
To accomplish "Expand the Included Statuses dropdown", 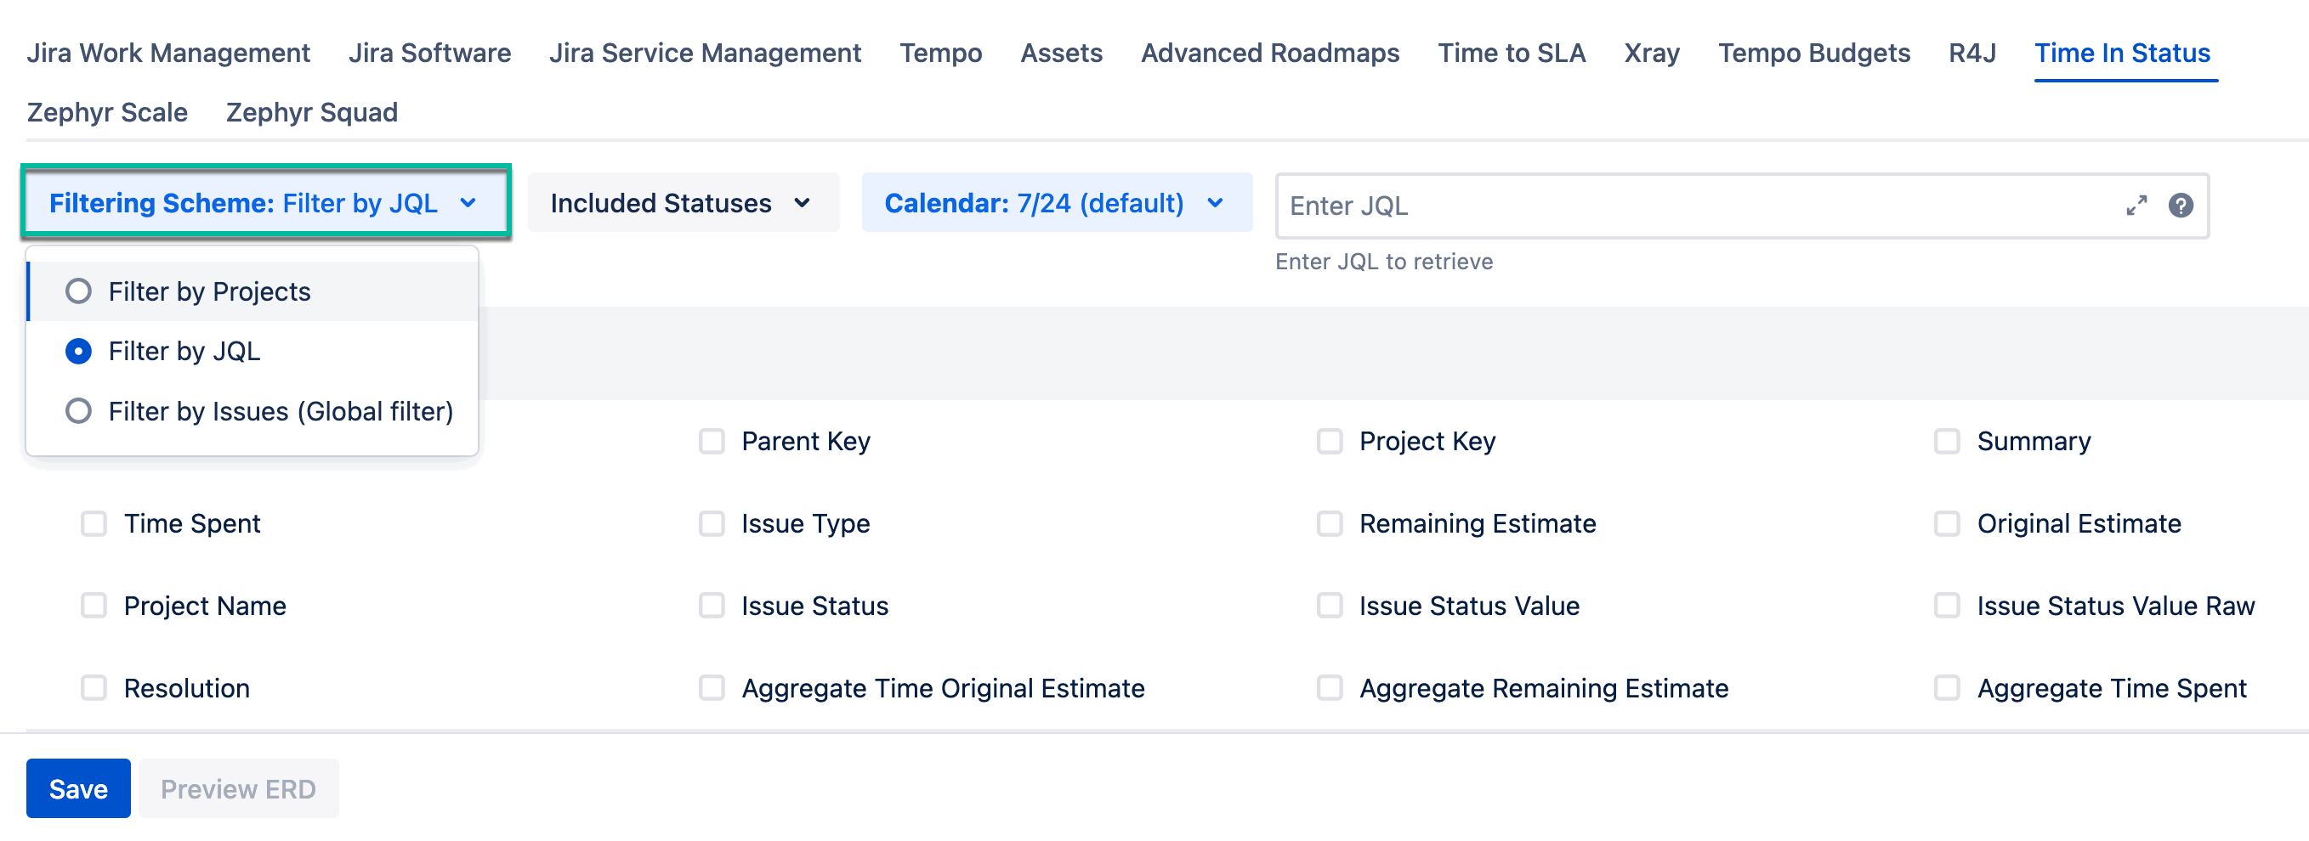I will click(682, 203).
